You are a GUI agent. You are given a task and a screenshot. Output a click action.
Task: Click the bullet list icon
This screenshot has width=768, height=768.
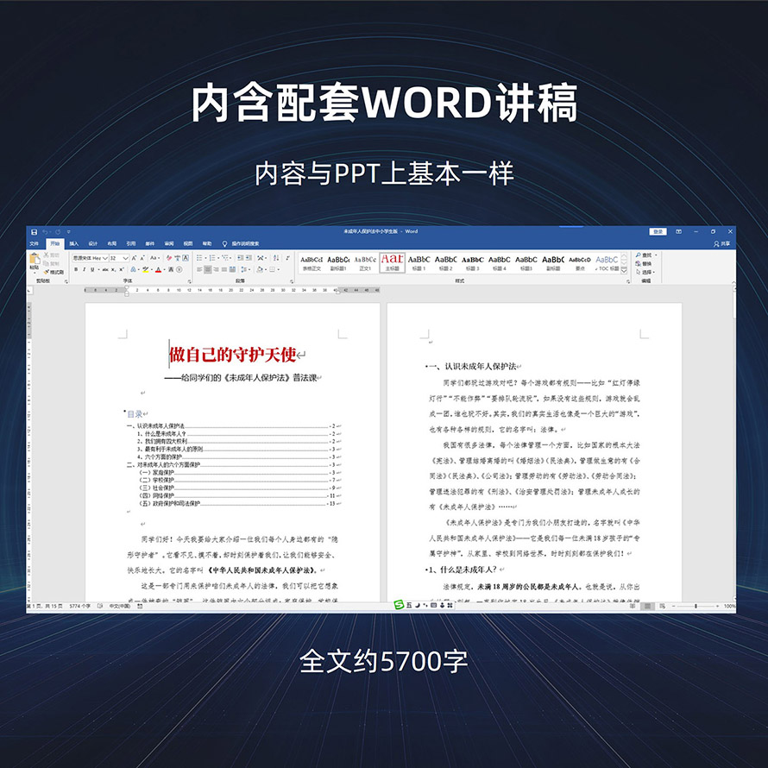point(198,258)
